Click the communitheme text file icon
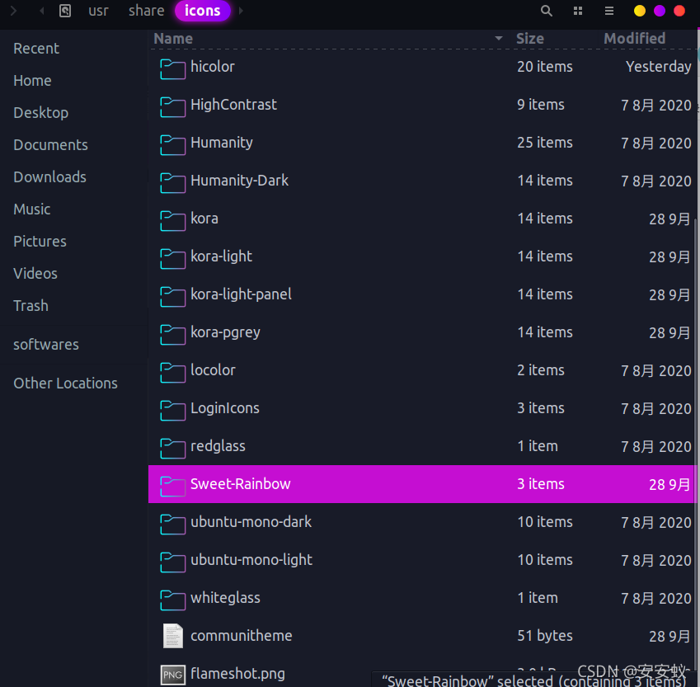 point(173,636)
